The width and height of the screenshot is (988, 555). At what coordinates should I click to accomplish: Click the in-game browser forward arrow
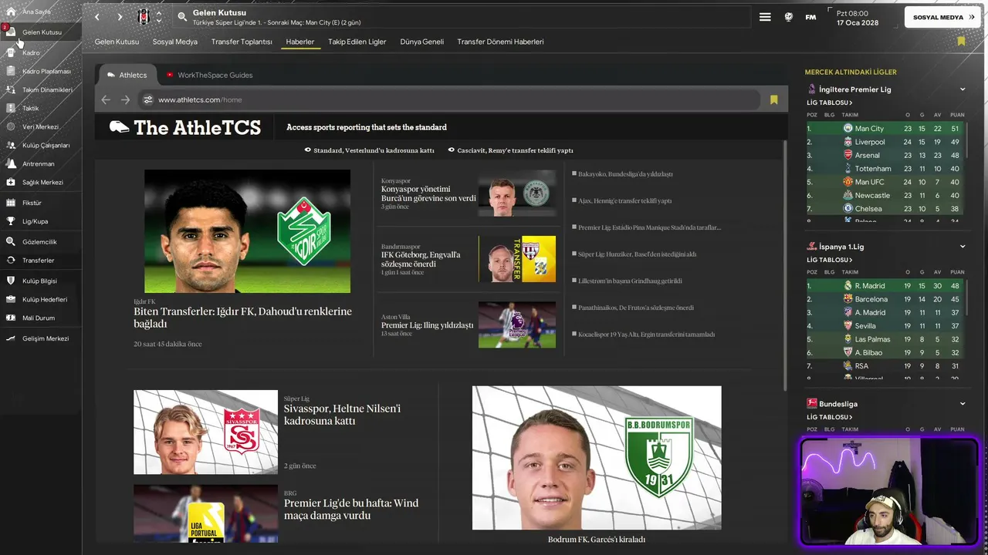tap(125, 99)
